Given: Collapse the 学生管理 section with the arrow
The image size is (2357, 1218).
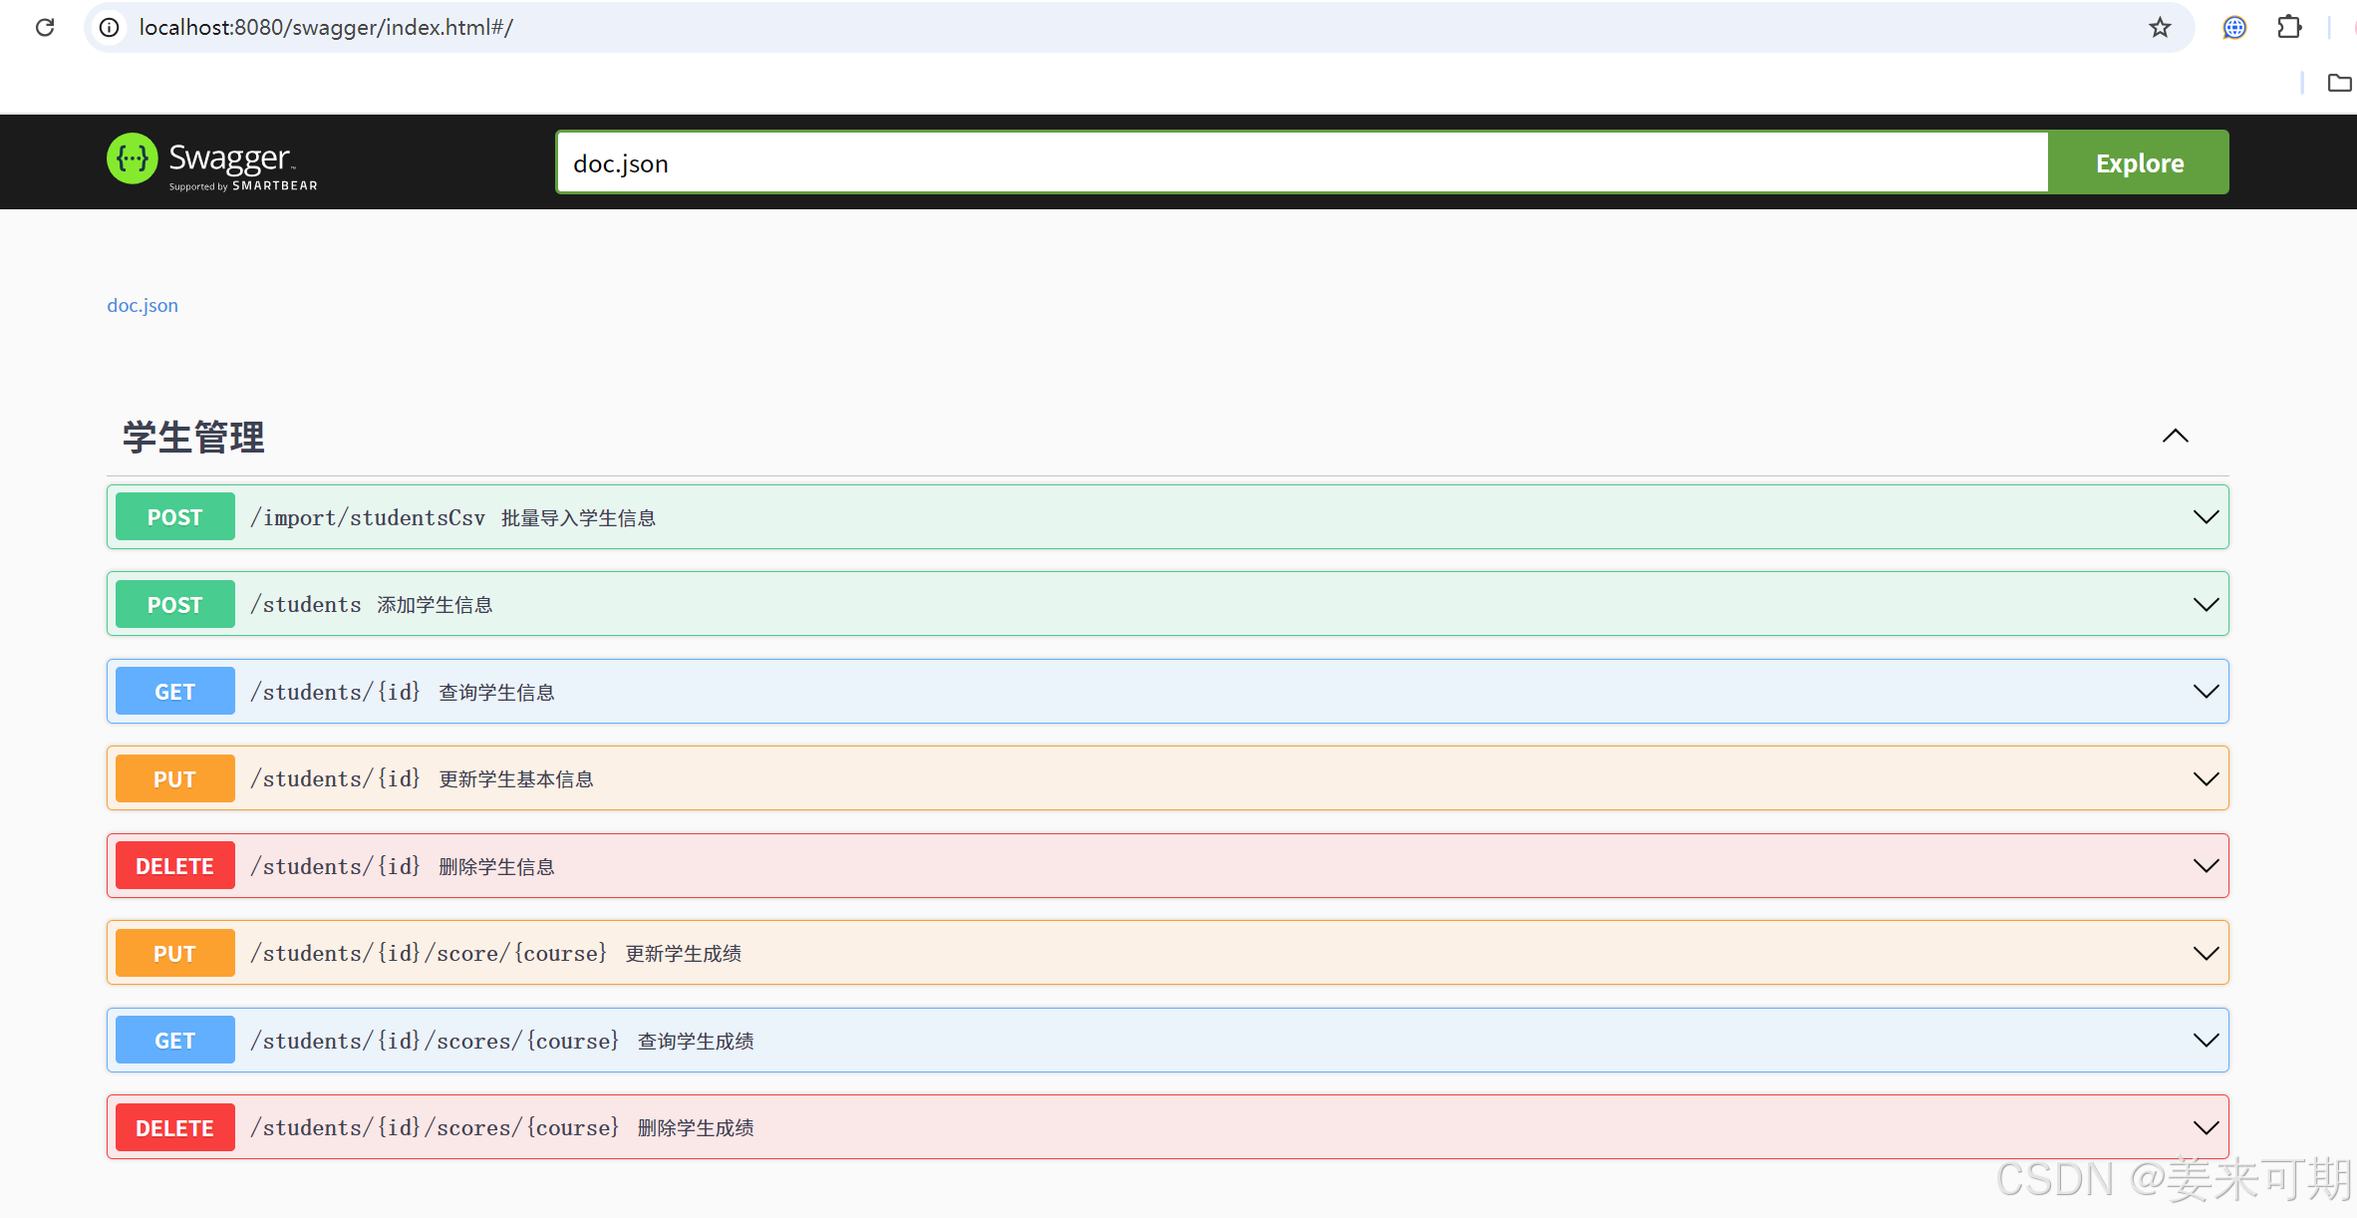Looking at the screenshot, I should point(2175,437).
